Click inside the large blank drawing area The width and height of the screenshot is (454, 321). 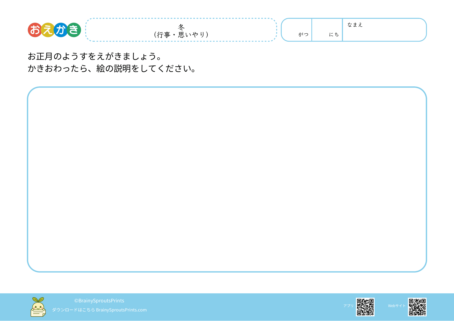pos(227,179)
